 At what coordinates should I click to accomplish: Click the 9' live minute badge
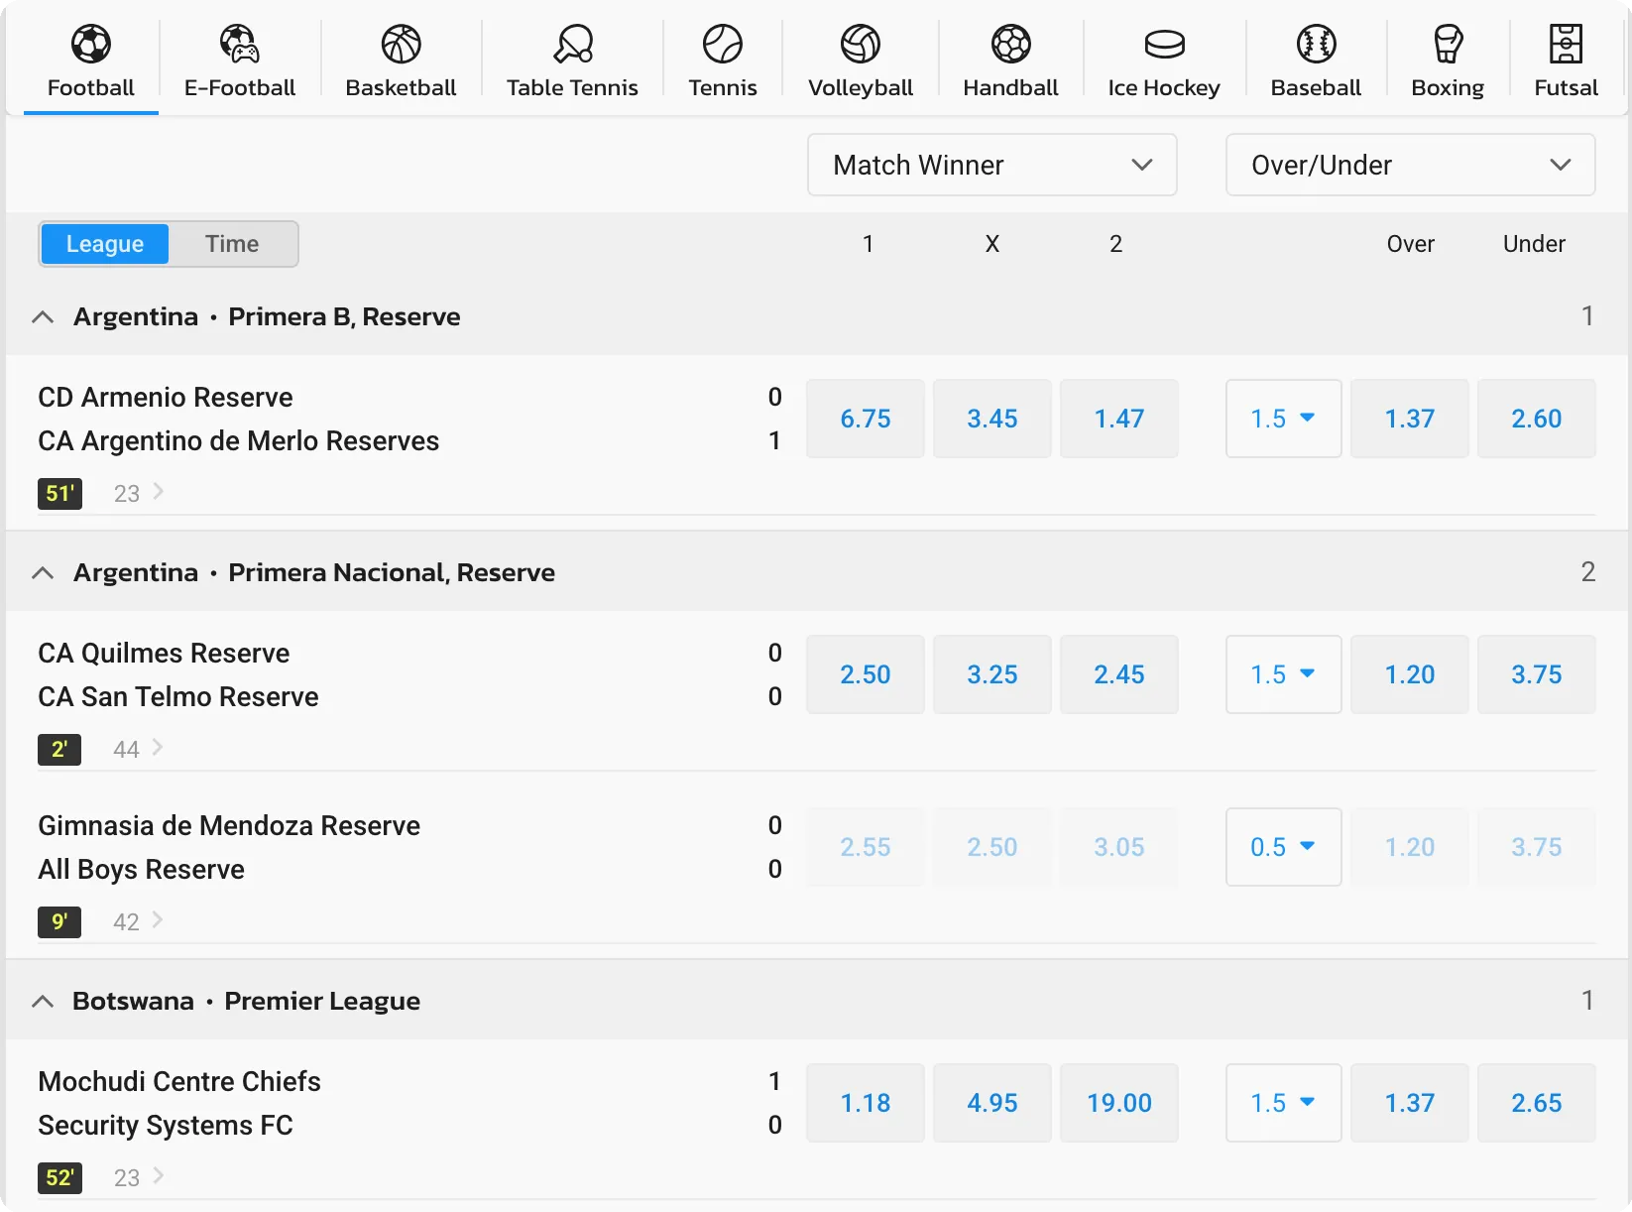[x=59, y=921]
